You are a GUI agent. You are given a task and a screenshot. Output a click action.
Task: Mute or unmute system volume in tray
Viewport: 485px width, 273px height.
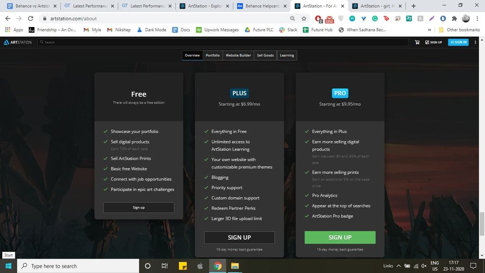[423, 266]
